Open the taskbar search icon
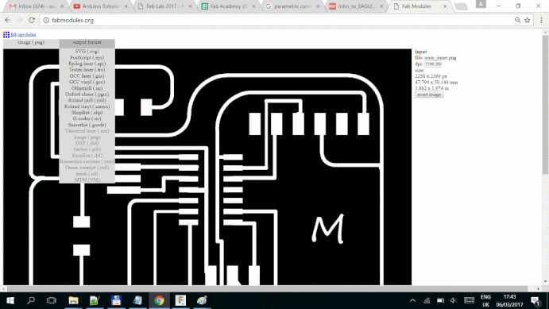 coord(31,300)
